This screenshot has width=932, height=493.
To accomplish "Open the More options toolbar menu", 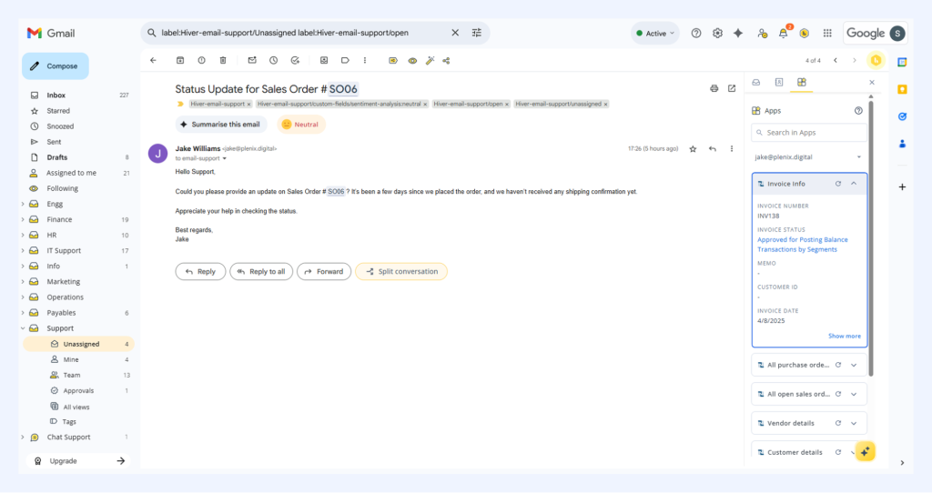I will (x=365, y=61).
